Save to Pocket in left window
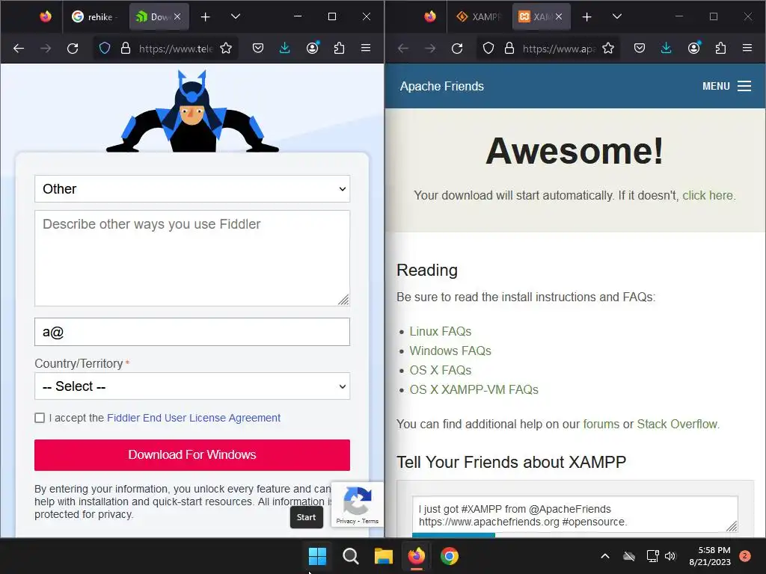 pos(258,49)
